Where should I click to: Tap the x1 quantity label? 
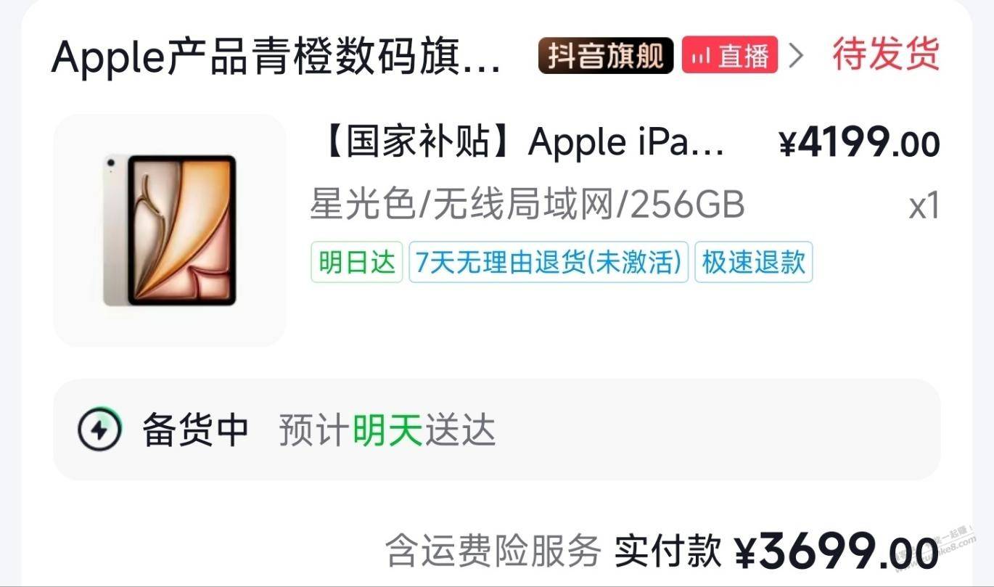924,206
